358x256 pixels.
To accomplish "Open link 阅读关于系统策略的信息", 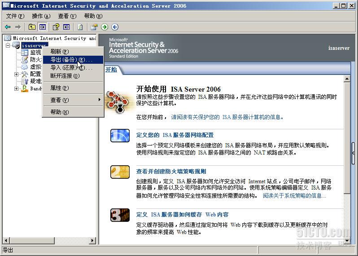I will pyautogui.click(x=294, y=196).
